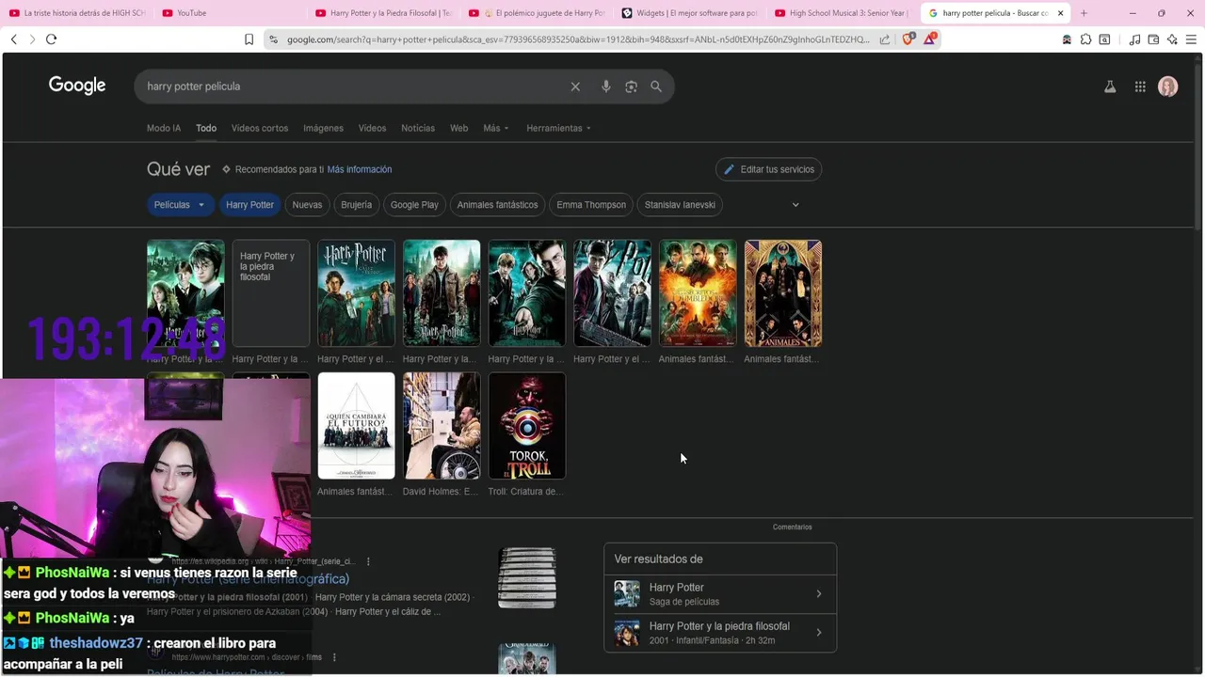Image resolution: width=1205 pixels, height=677 pixels.
Task: Open 'Torok, el Troll' movie poster
Action: click(x=527, y=426)
